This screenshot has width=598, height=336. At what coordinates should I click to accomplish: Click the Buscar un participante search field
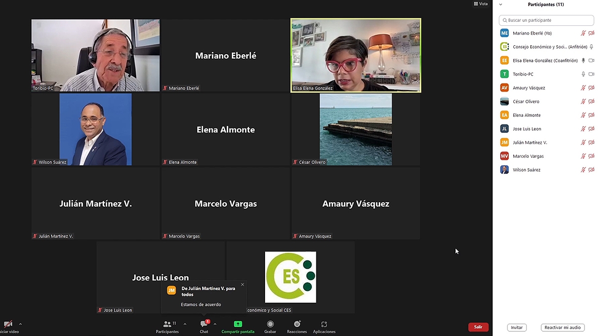(x=546, y=20)
